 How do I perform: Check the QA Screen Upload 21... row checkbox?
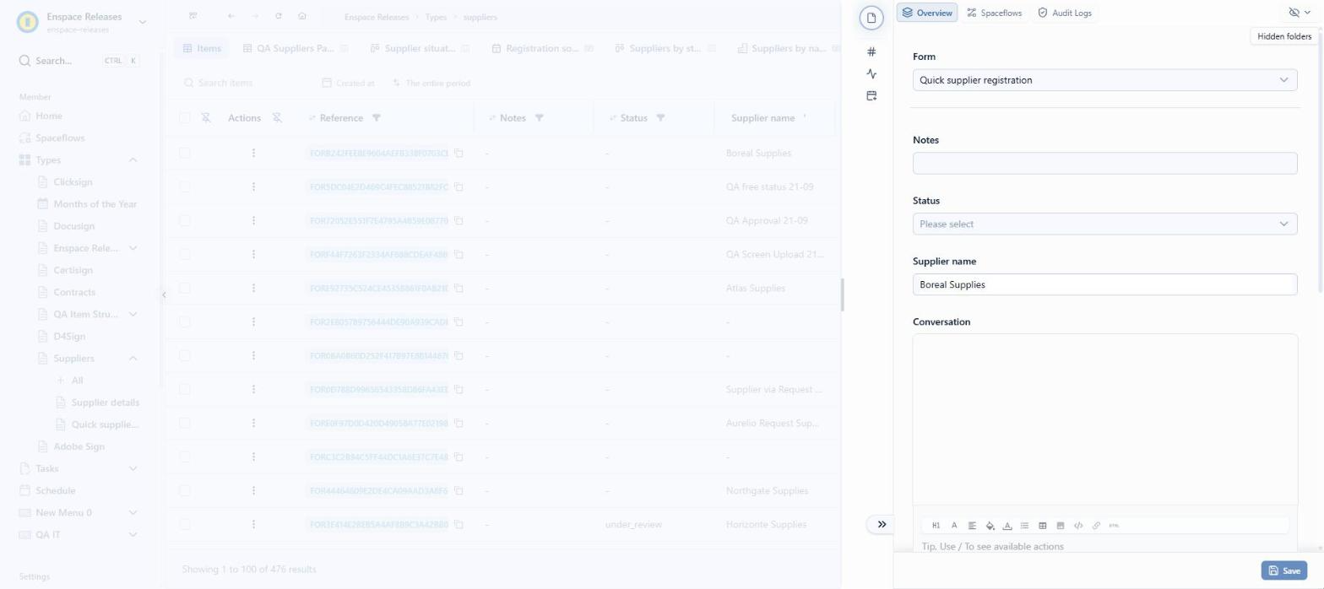coord(185,254)
